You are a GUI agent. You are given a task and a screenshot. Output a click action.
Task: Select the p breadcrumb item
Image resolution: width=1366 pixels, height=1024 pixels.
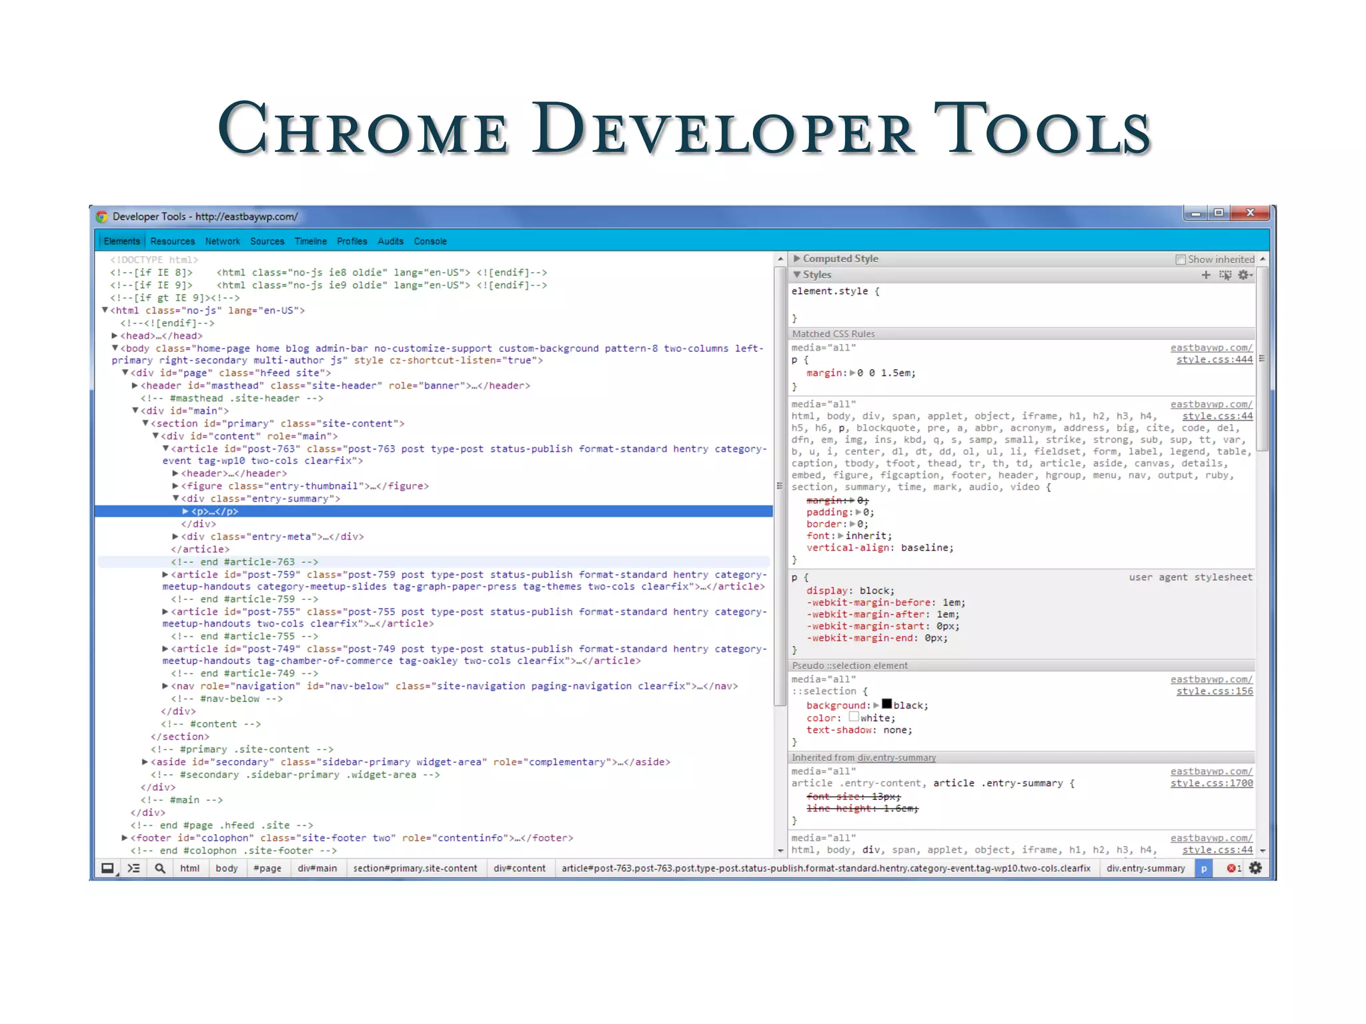point(1204,868)
